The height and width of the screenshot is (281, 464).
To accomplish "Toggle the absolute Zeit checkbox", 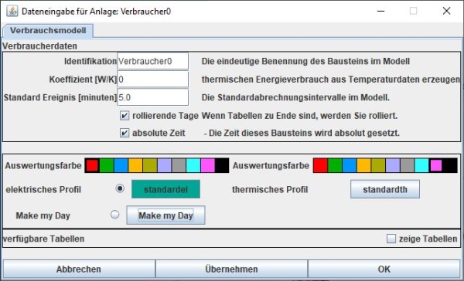I will [125, 133].
